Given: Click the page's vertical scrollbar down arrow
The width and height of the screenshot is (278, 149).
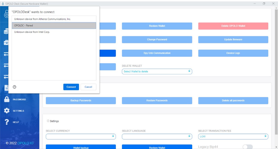Looking at the screenshot, I should point(275,147).
